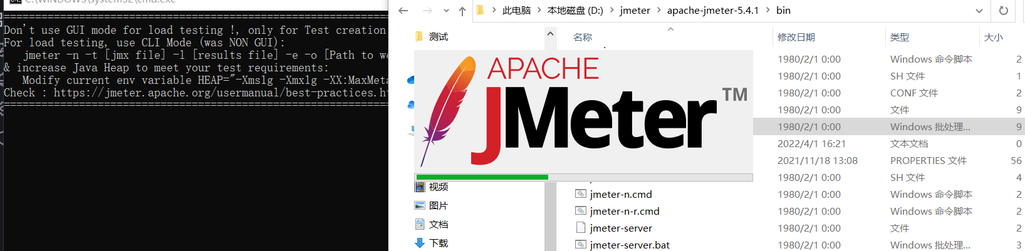The height and width of the screenshot is (251, 1025).
Task: Sort files by 名称 column
Action: click(583, 38)
